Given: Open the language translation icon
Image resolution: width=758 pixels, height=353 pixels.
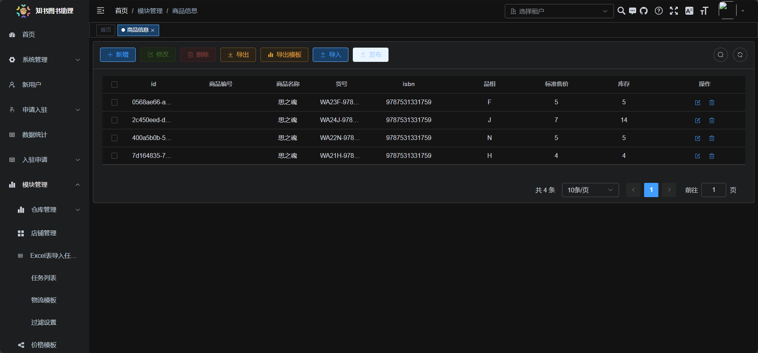Looking at the screenshot, I should pos(689,11).
